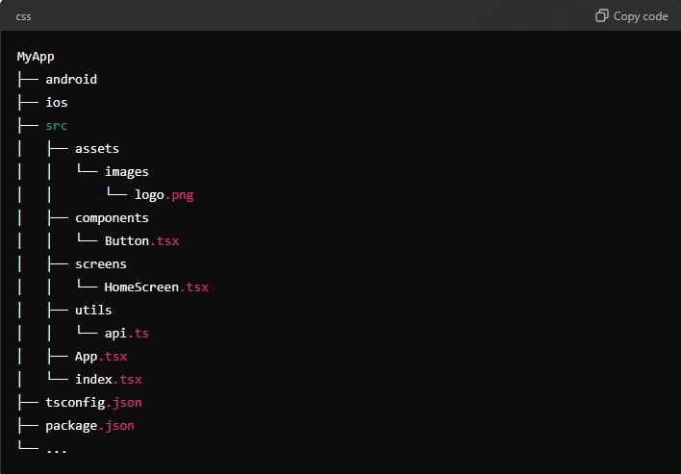Click the App.tsx file entry
The image size is (681, 474).
pyautogui.click(x=101, y=357)
